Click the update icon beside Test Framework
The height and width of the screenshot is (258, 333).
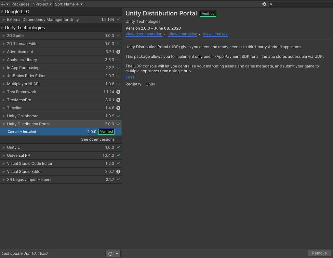[118, 92]
